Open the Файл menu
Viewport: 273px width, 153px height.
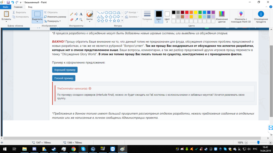(5, 7)
